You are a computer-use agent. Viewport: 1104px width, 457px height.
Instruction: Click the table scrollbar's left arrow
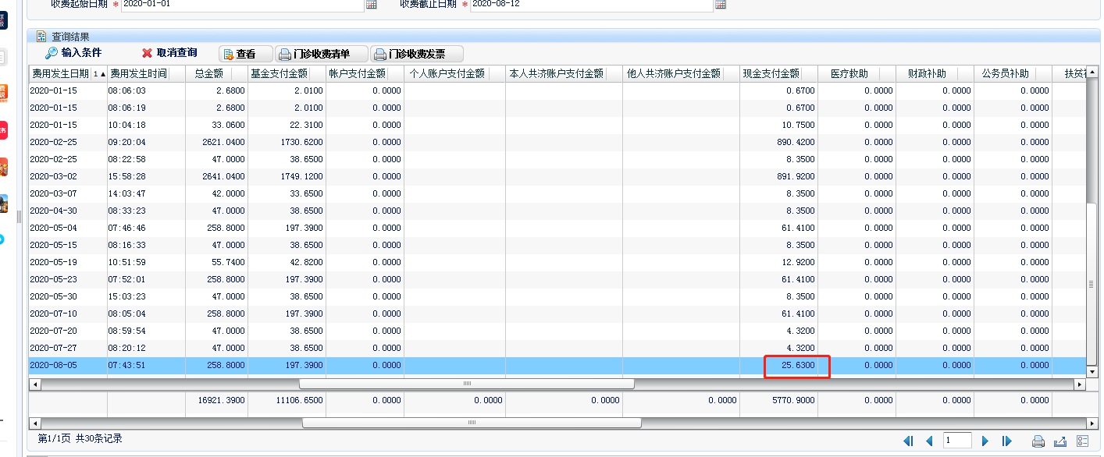tap(34, 384)
